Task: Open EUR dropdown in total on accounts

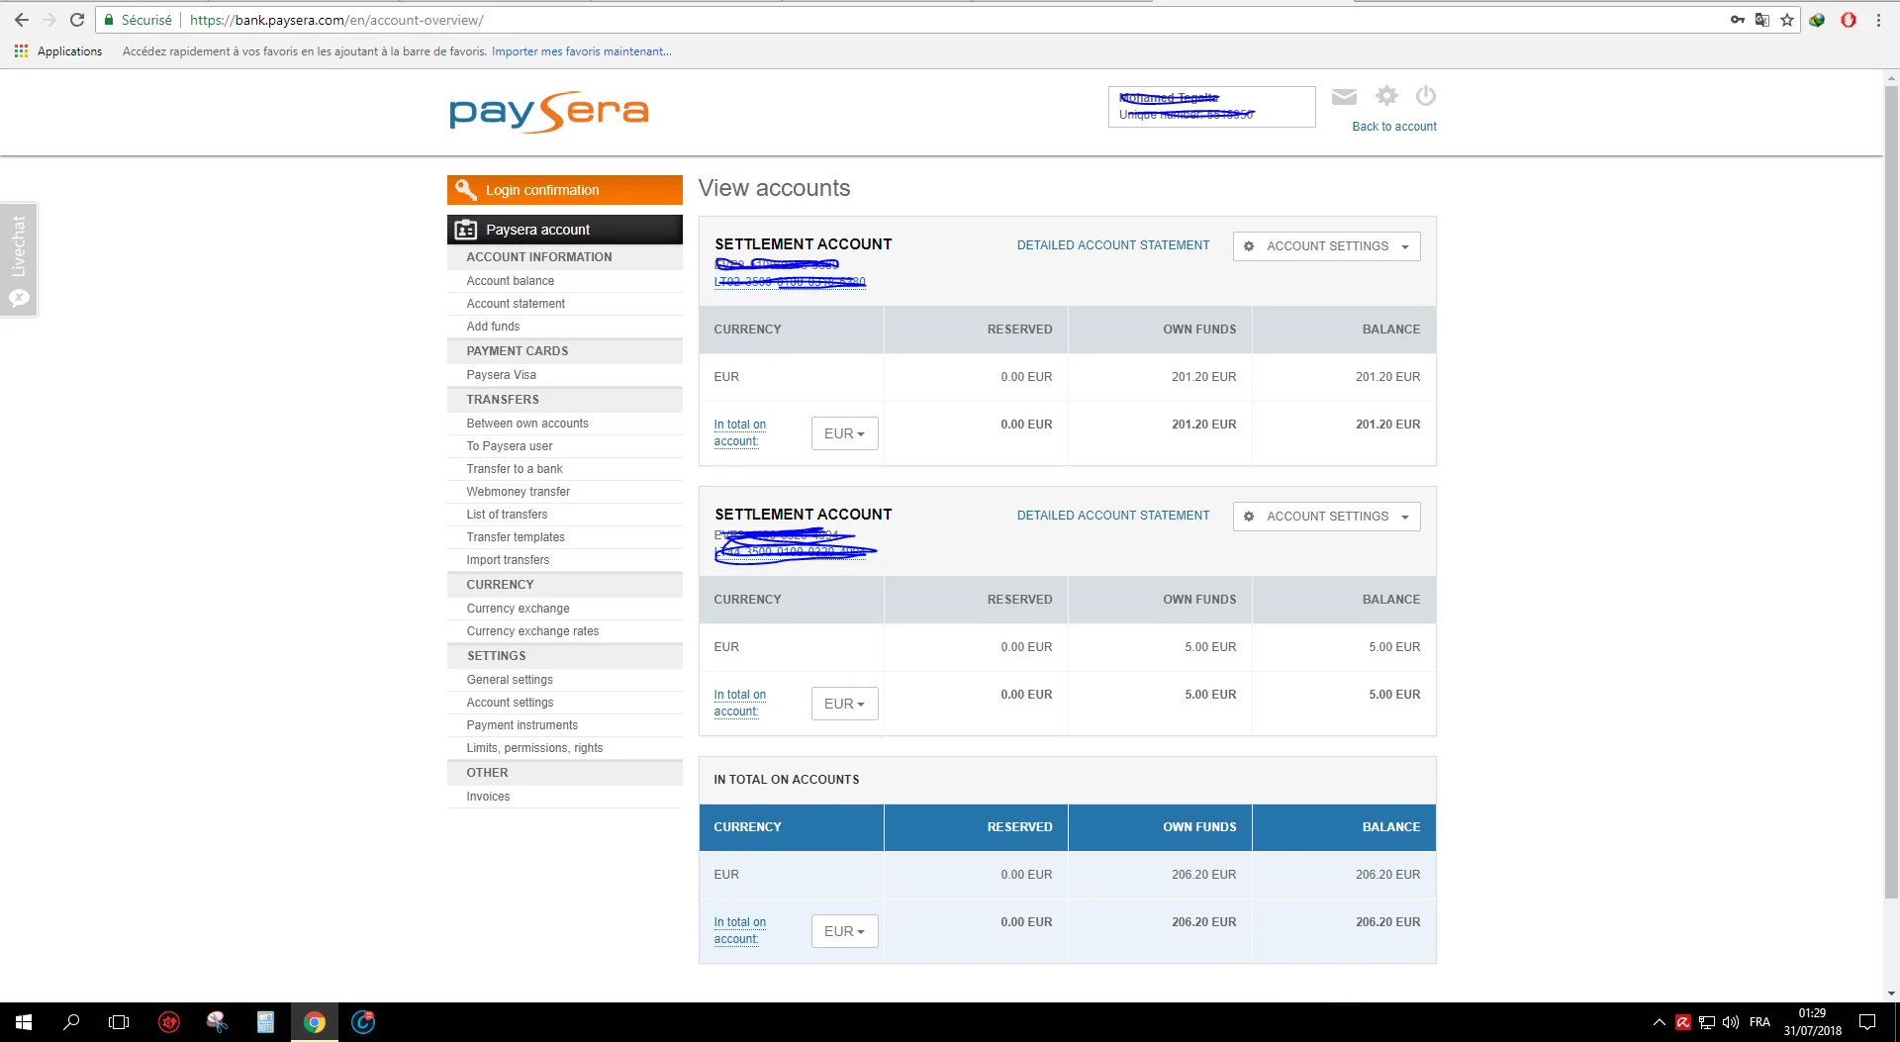Action: [844, 931]
